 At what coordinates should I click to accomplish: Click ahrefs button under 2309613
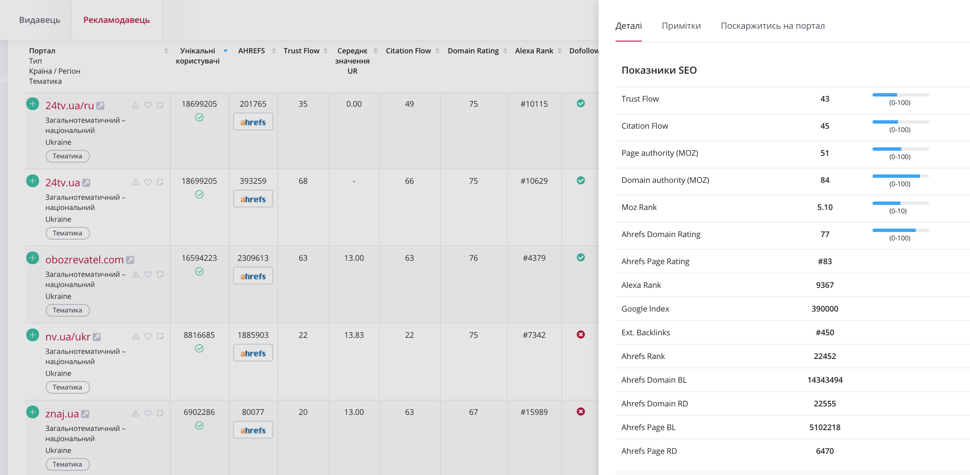253,276
